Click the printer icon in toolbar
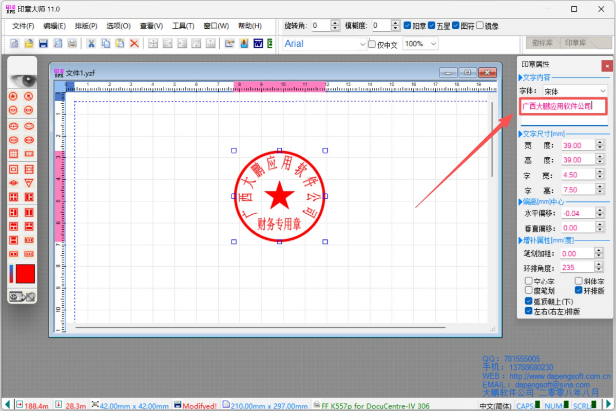The width and height of the screenshot is (616, 411). point(72,44)
